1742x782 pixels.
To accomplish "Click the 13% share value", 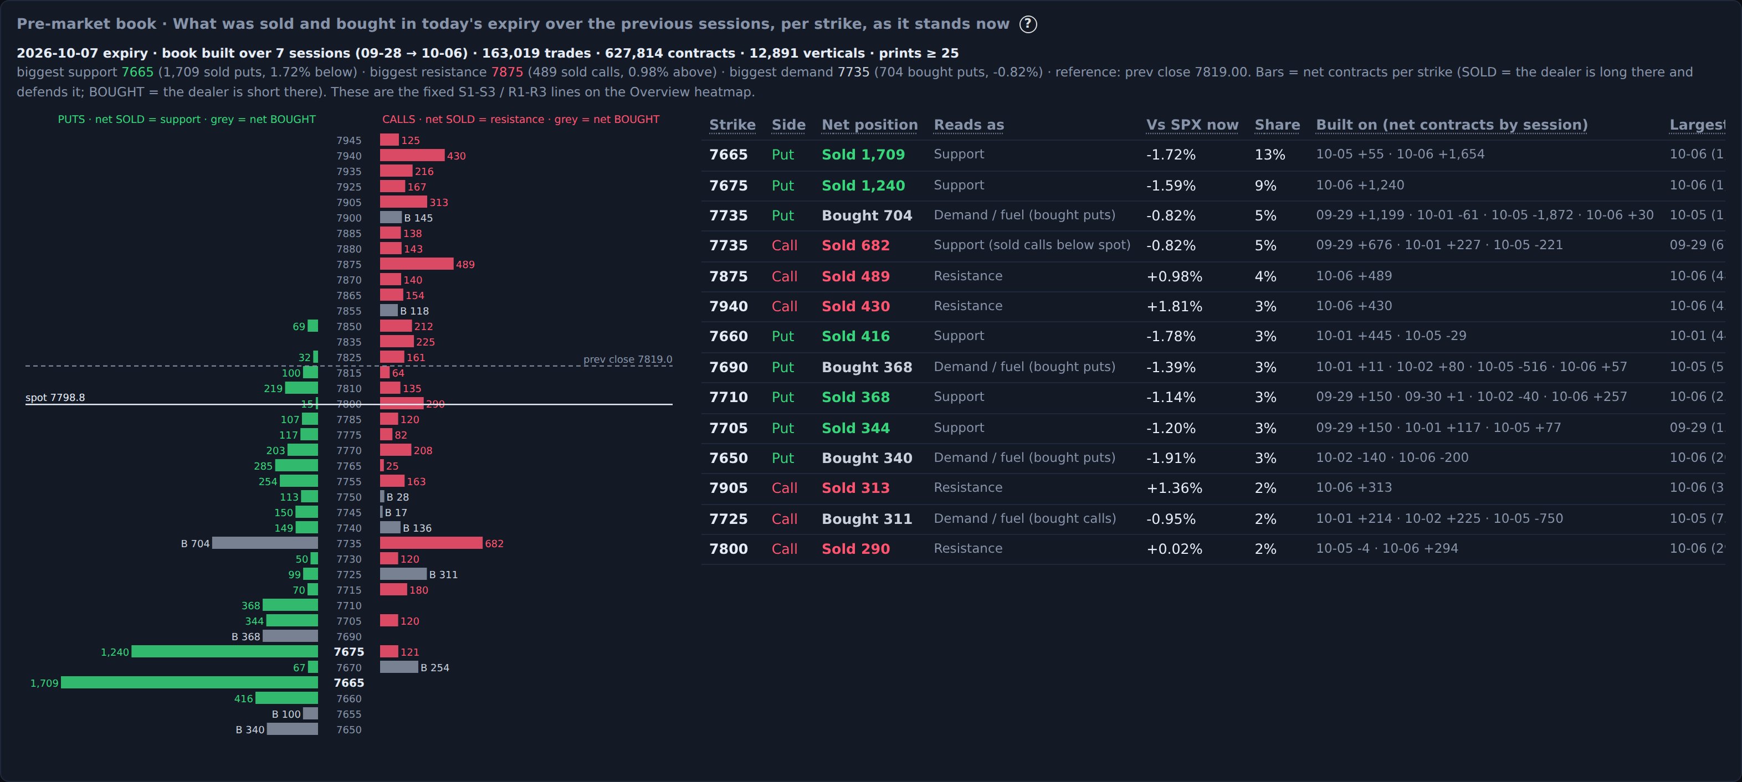I will click(1269, 155).
